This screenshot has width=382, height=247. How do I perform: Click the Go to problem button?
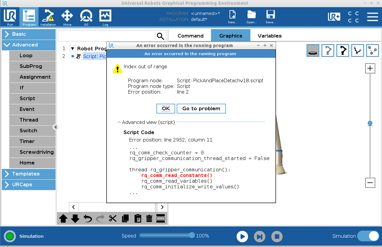click(201, 109)
